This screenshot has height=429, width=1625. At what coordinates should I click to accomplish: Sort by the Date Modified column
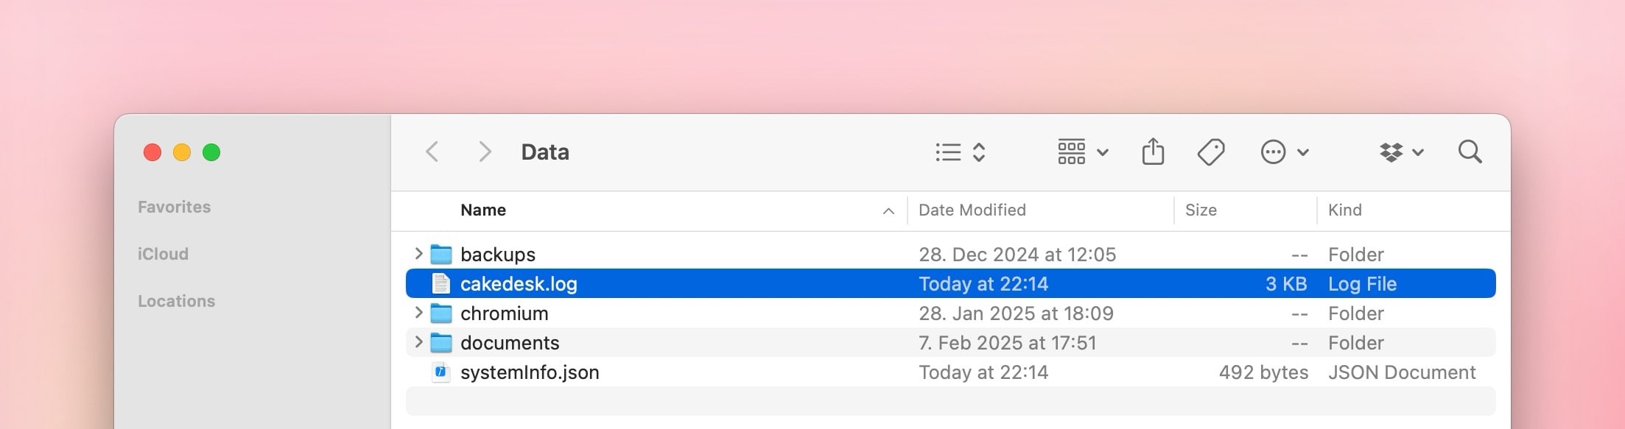(x=972, y=210)
